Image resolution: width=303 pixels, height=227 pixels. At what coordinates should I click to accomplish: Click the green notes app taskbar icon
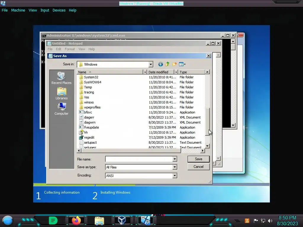pos(53,220)
